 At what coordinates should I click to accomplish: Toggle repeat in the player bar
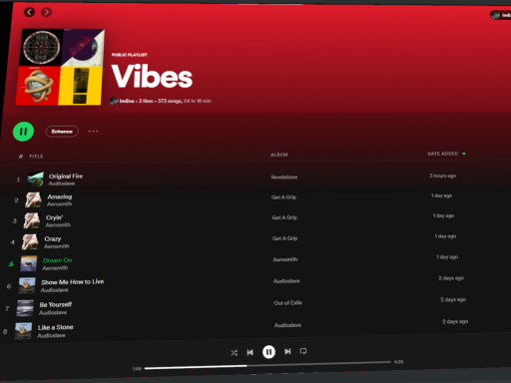pyautogui.click(x=303, y=351)
